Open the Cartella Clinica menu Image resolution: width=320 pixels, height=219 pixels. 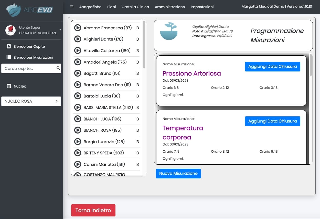(135, 7)
